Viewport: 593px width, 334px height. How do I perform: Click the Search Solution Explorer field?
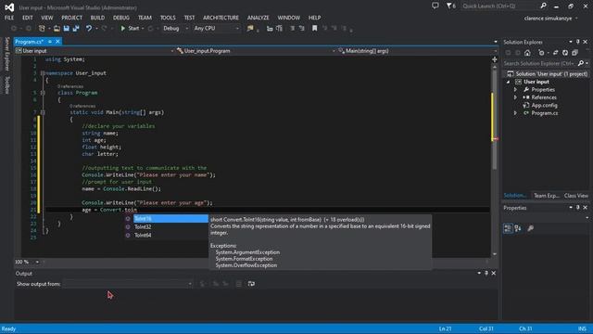(539, 63)
